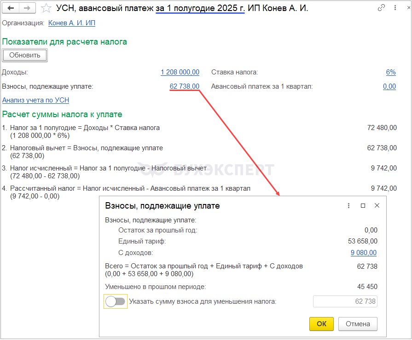
Task: Select Уменьшено в прошлом периоде value 45 450
Action: coord(367,287)
